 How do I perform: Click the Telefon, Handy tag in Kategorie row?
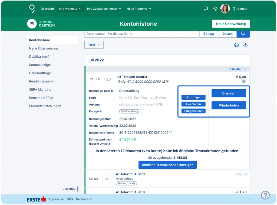coord(130,111)
